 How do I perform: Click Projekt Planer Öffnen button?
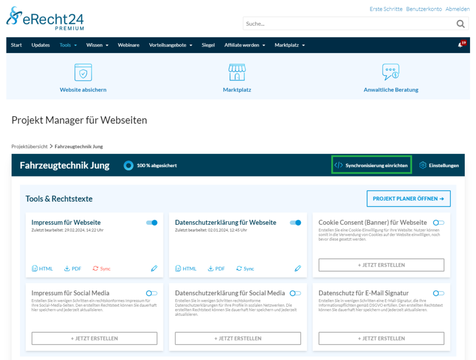click(x=408, y=199)
